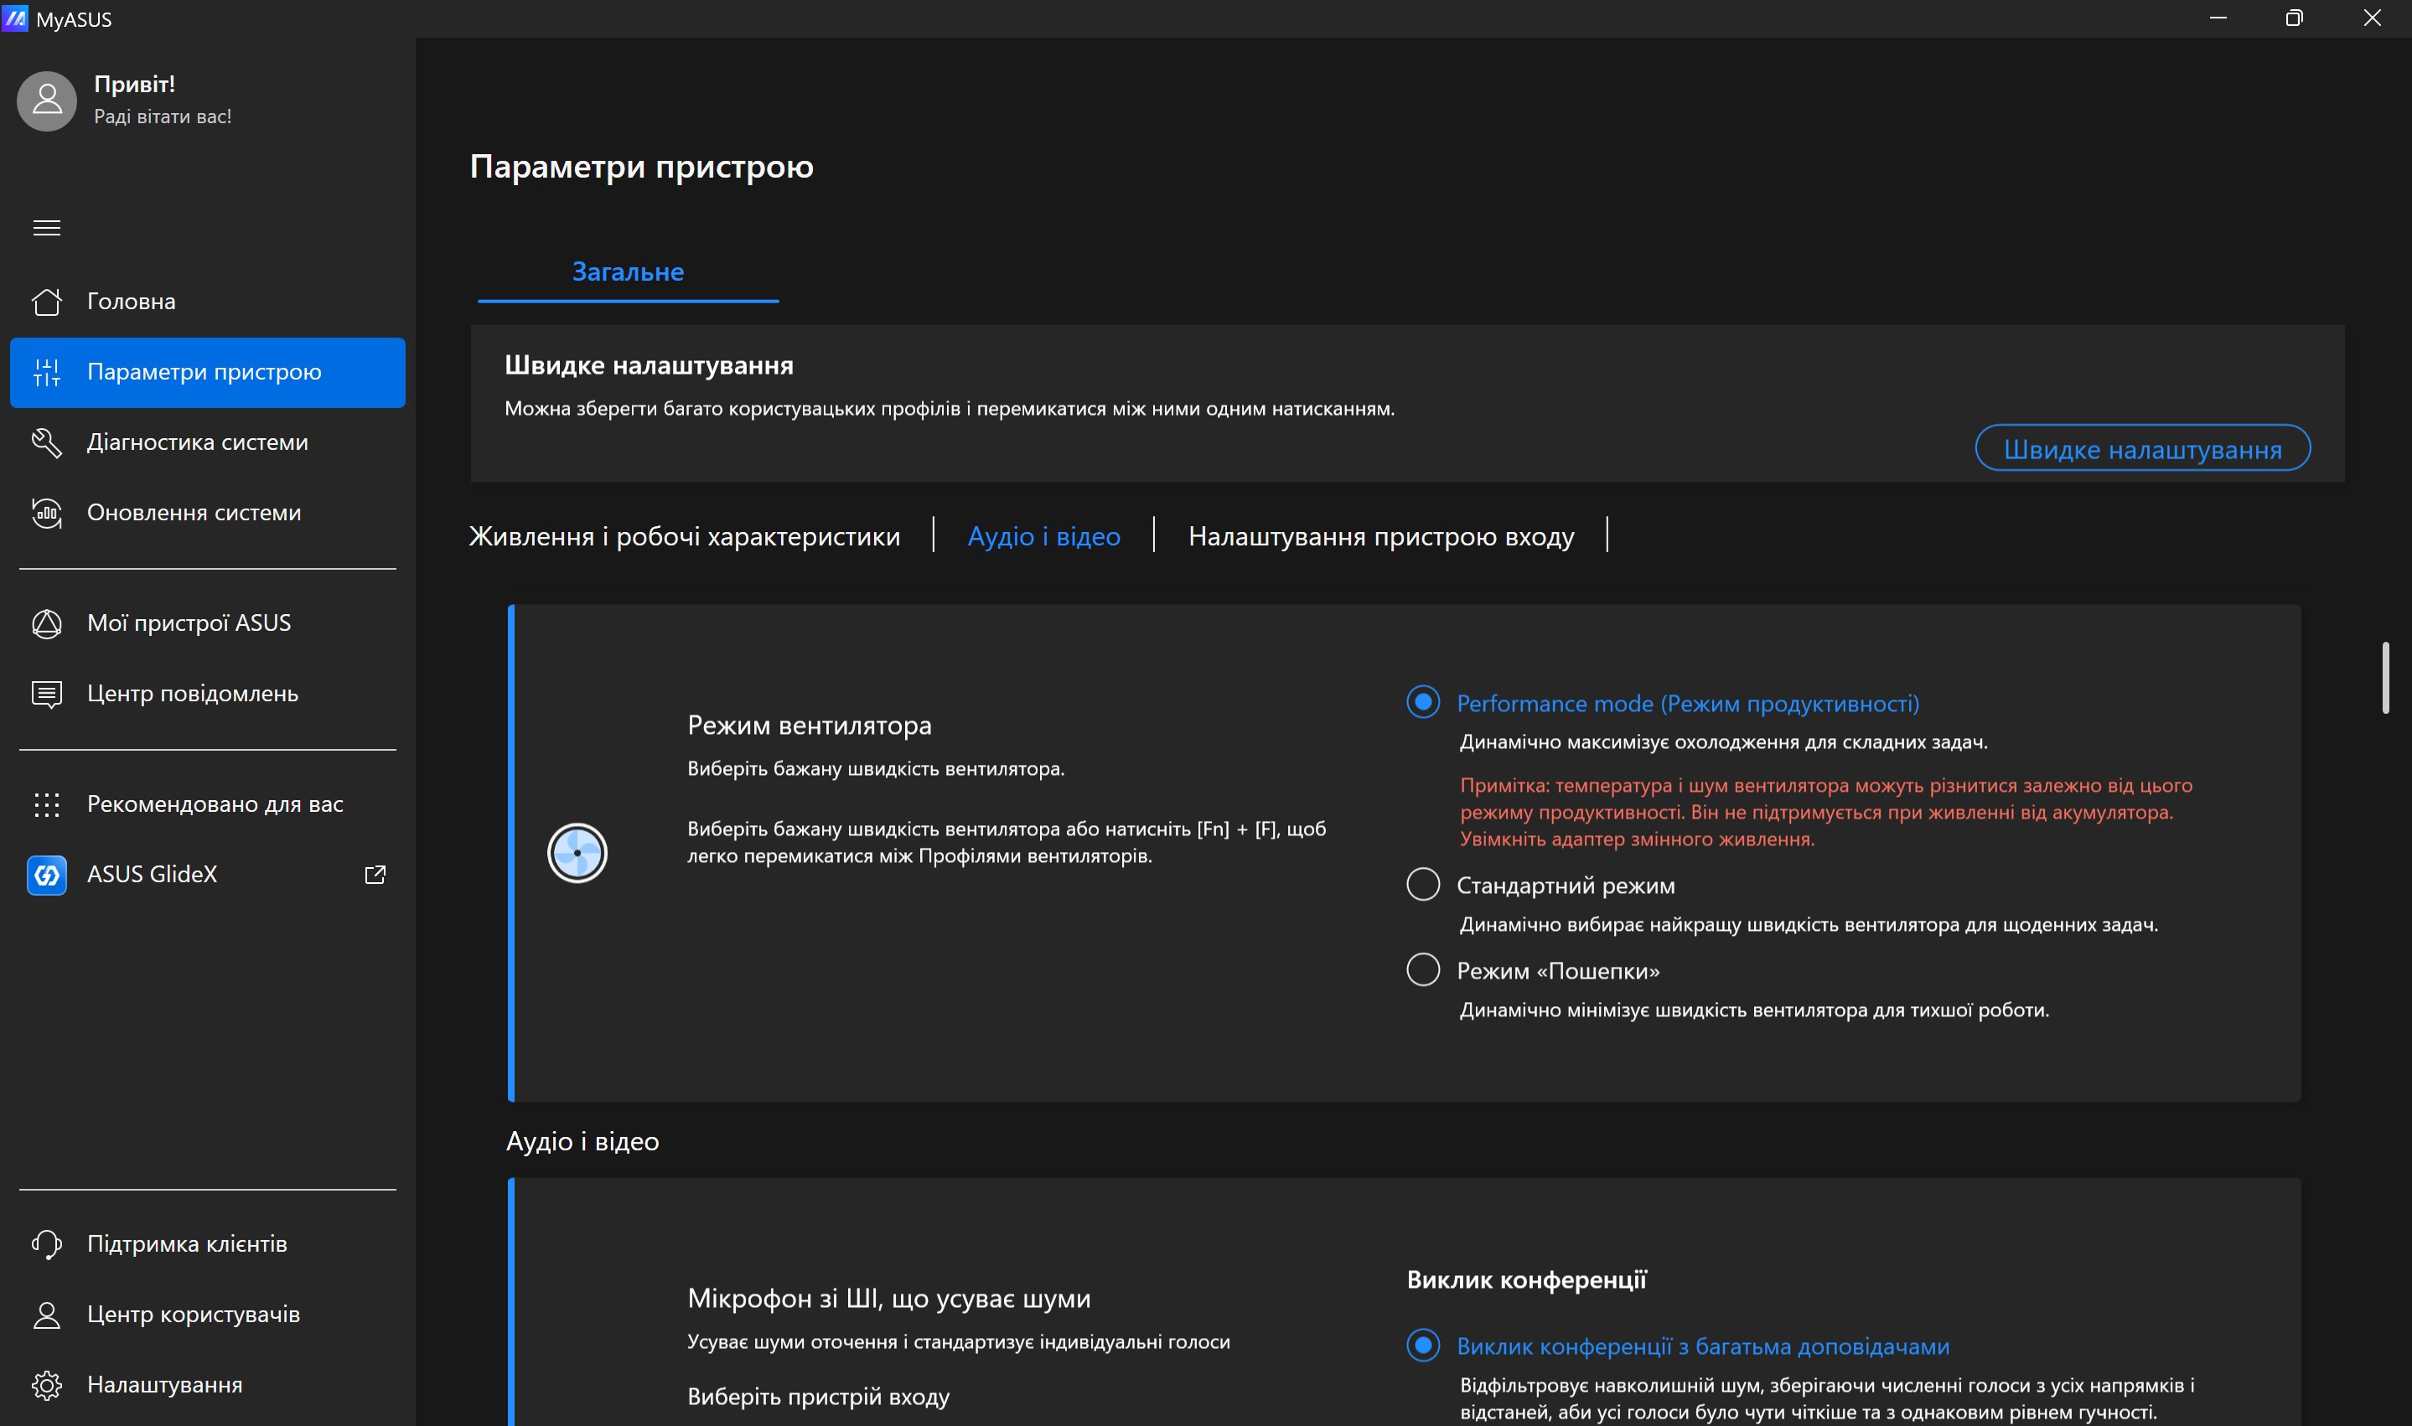Click the vertical scrollbar thumb
The image size is (2412, 1426).
pyautogui.click(x=2385, y=678)
